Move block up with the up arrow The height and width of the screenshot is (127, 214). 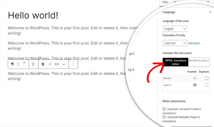pyautogui.click(x=24, y=63)
